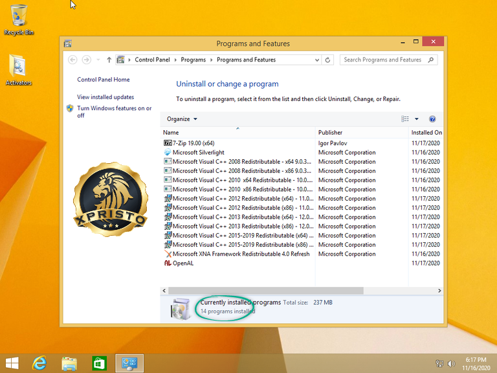497x373 pixels.
Task: Select Visual C++ 2013 Redistributable (x86) row
Action: (302, 226)
